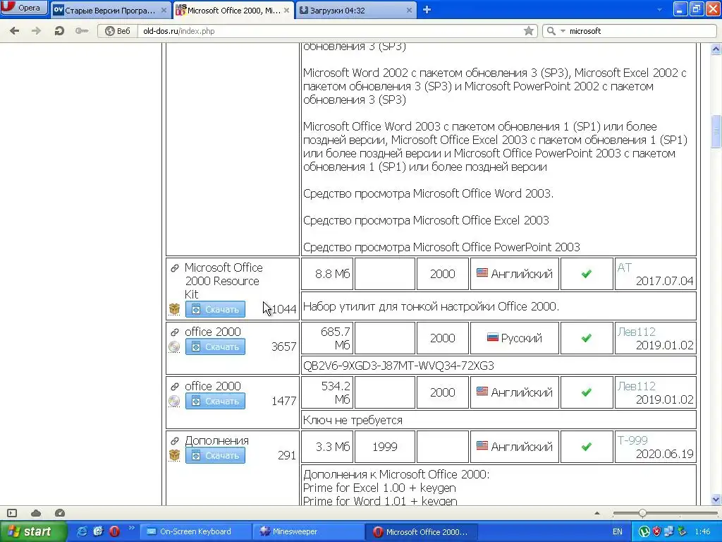
Task: Click link icon beside office 2000 English
Action: tap(175, 386)
